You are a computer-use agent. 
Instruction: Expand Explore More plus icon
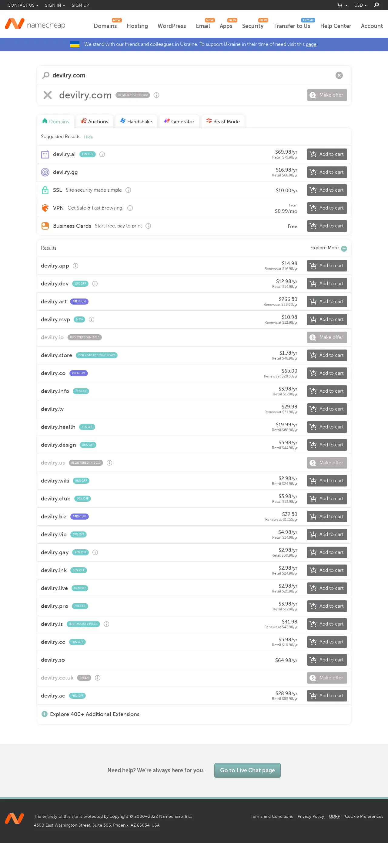point(343,248)
